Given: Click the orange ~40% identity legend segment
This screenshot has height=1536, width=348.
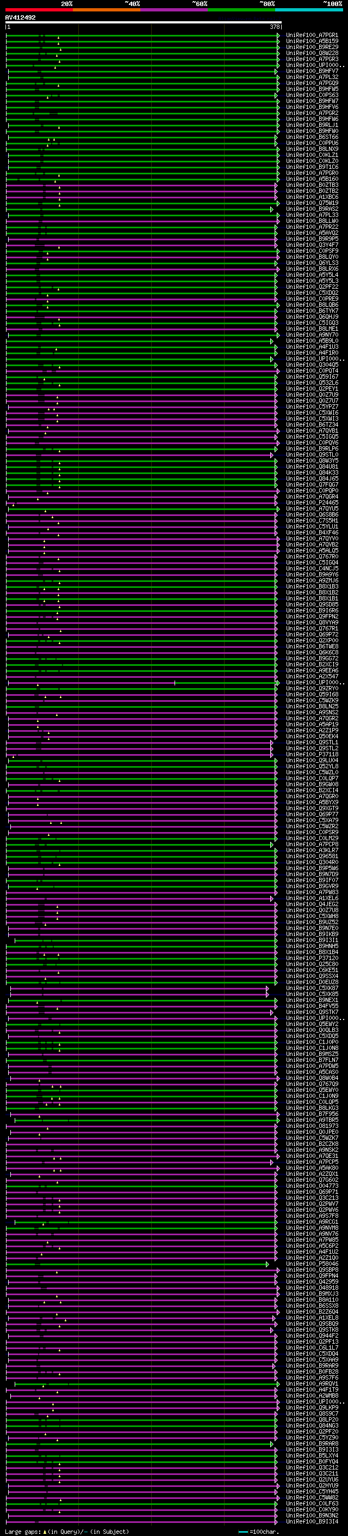Looking at the screenshot, I should tap(107, 10).
